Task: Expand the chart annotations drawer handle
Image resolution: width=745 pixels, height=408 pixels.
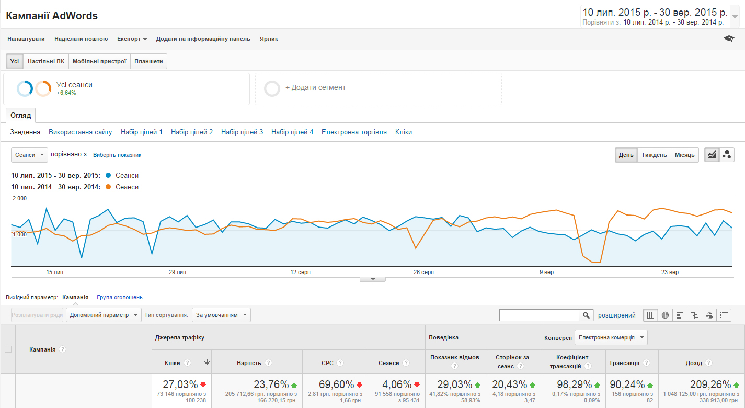Action: 373,279
